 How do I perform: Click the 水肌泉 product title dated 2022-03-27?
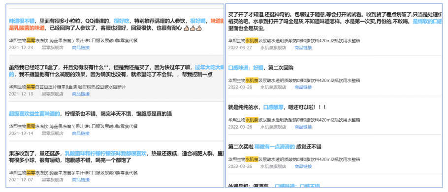pyautogui.click(x=294, y=41)
